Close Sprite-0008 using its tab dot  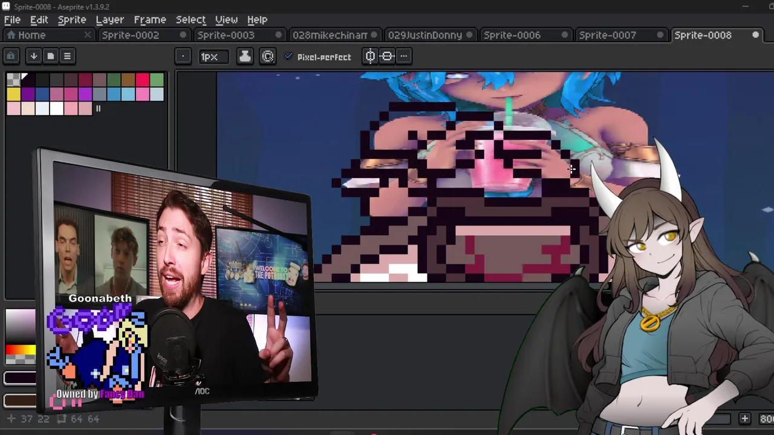click(755, 35)
